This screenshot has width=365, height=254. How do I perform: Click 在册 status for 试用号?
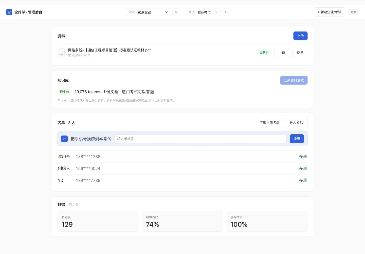(x=303, y=156)
